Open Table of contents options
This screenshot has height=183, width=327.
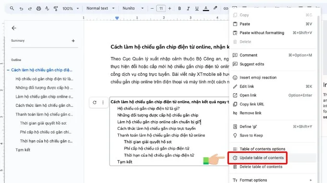tap(273, 149)
